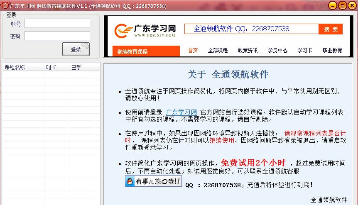Click the QQ ：2268707538 number text
Viewport: 358px width, 205px height.
pos(213,185)
